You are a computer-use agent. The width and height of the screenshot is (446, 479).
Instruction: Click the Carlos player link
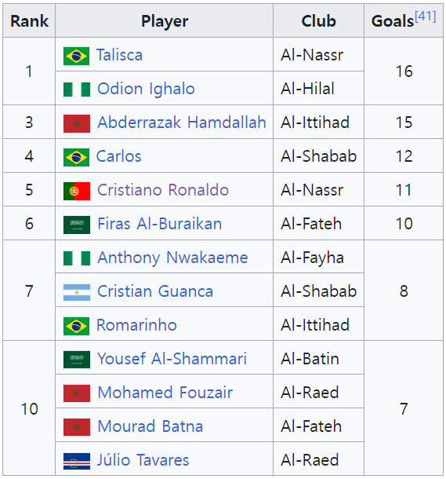[119, 156]
